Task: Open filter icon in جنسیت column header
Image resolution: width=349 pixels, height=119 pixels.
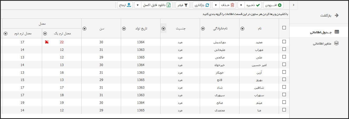Action: pyautogui.click(x=163, y=29)
